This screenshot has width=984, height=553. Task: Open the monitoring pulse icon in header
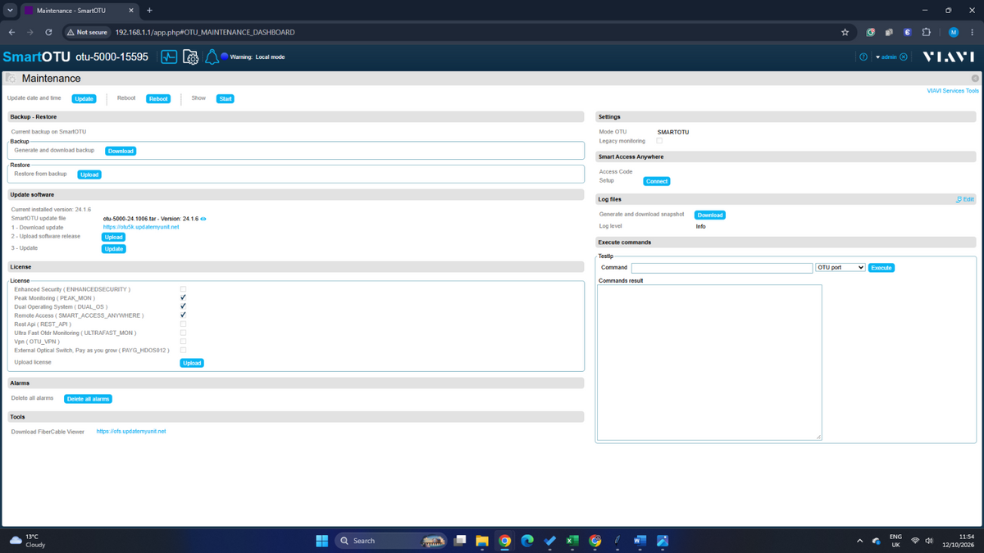pyautogui.click(x=169, y=57)
